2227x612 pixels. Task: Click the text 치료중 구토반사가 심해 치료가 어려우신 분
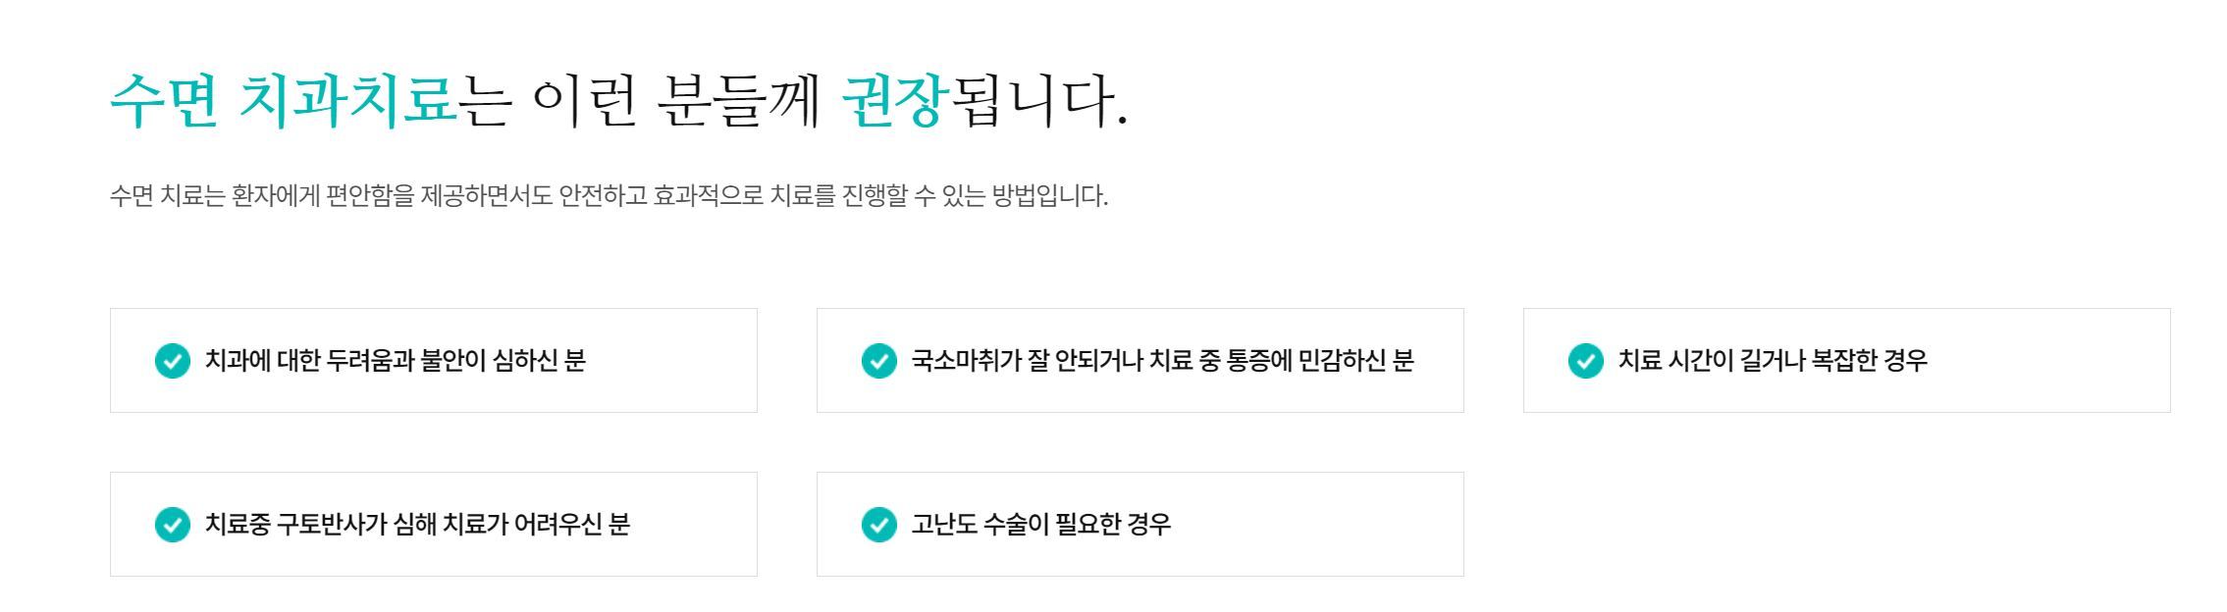coord(417,525)
